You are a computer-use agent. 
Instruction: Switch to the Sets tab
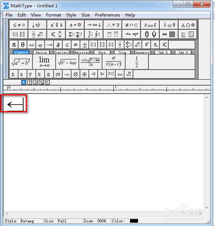pos(102,52)
